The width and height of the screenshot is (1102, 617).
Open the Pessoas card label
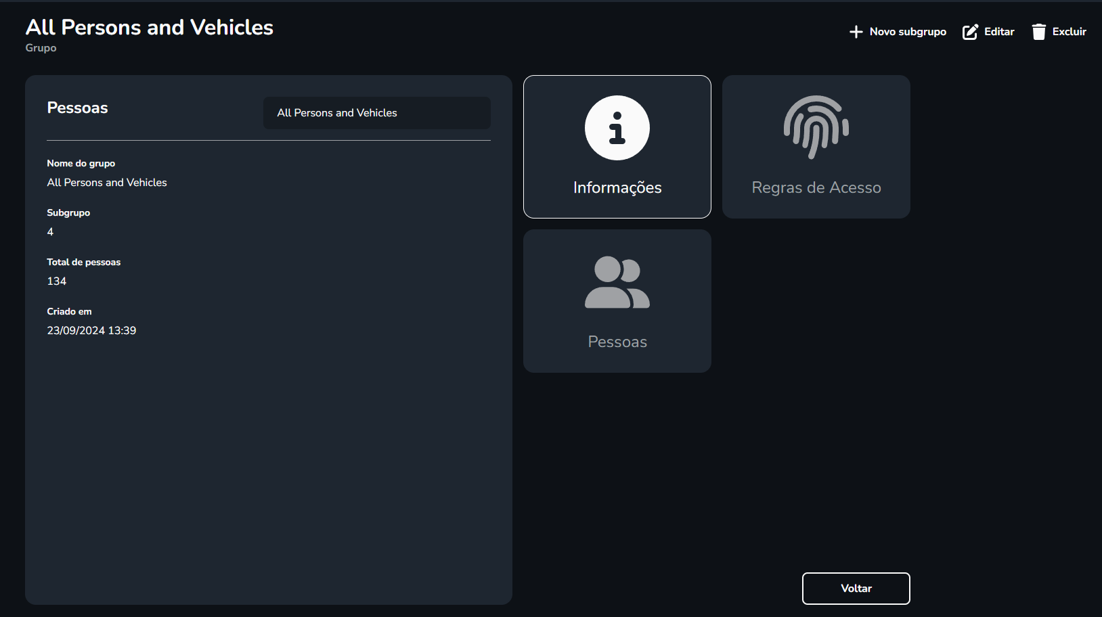[617, 342]
